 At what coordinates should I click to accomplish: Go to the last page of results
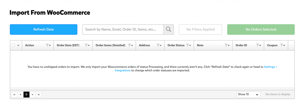[x=39, y=94]
